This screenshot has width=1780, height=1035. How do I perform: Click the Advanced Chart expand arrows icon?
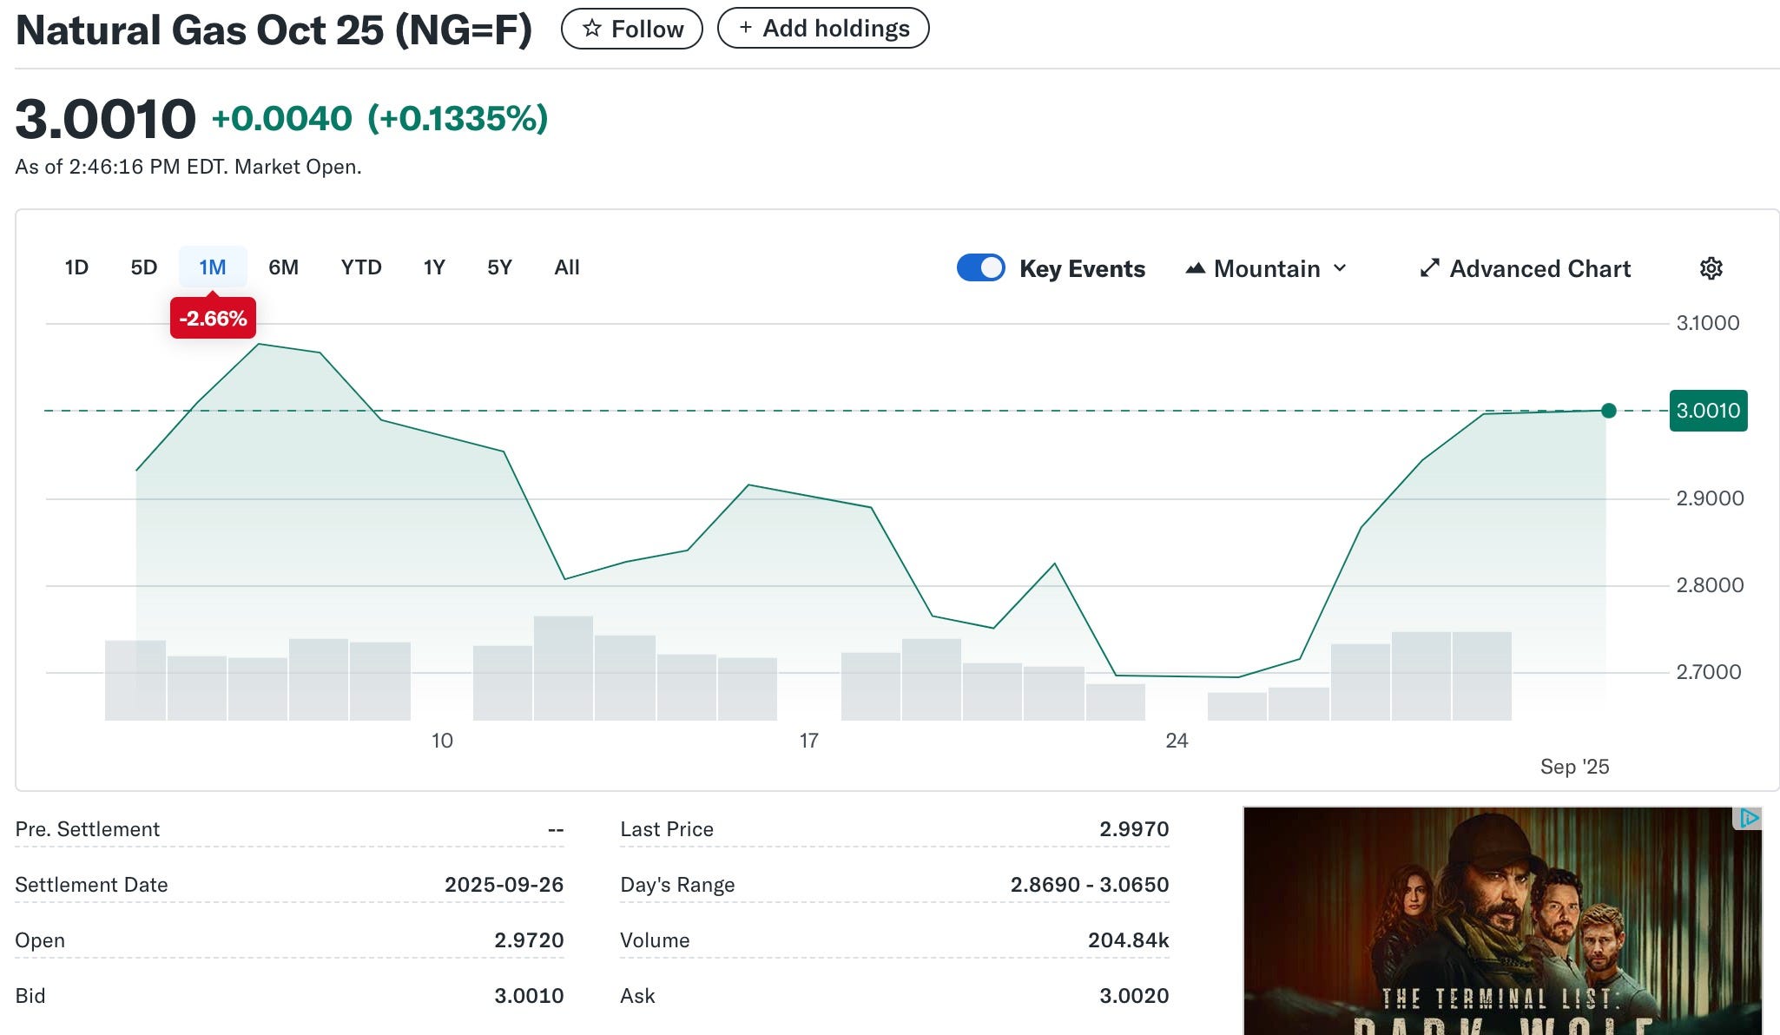pos(1429,268)
